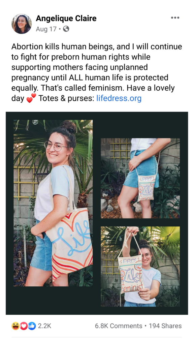Click Angelique Claire's profile picture
Image resolution: width=194 pixels, height=345 pixels.
click(x=22, y=24)
